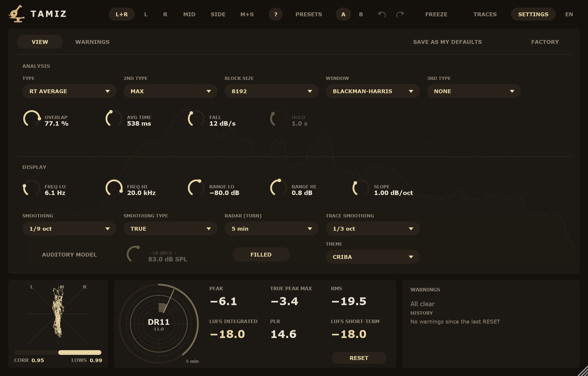Click the RANGE HI knob
Screen dimensions: 588x376
279,188
